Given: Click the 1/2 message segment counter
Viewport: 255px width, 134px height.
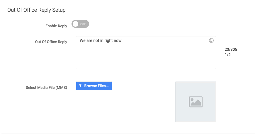Looking at the screenshot, I should pos(228,55).
